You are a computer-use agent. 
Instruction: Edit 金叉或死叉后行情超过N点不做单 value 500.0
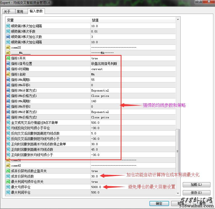tap(95, 123)
